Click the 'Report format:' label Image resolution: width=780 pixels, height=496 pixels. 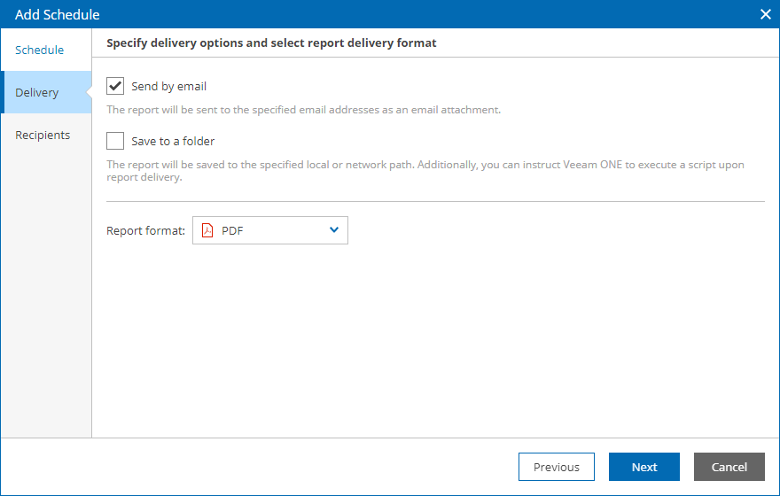click(x=145, y=230)
